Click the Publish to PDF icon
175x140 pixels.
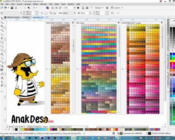coord(61,8)
